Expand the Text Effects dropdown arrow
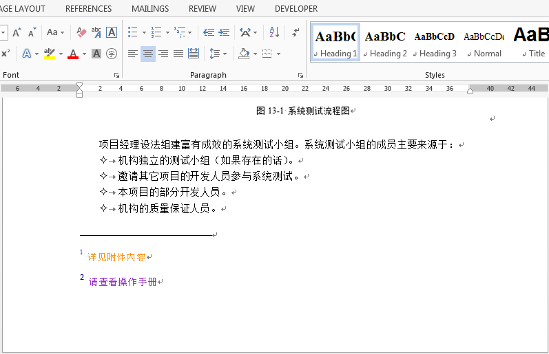The image size is (549, 354). 37,54
